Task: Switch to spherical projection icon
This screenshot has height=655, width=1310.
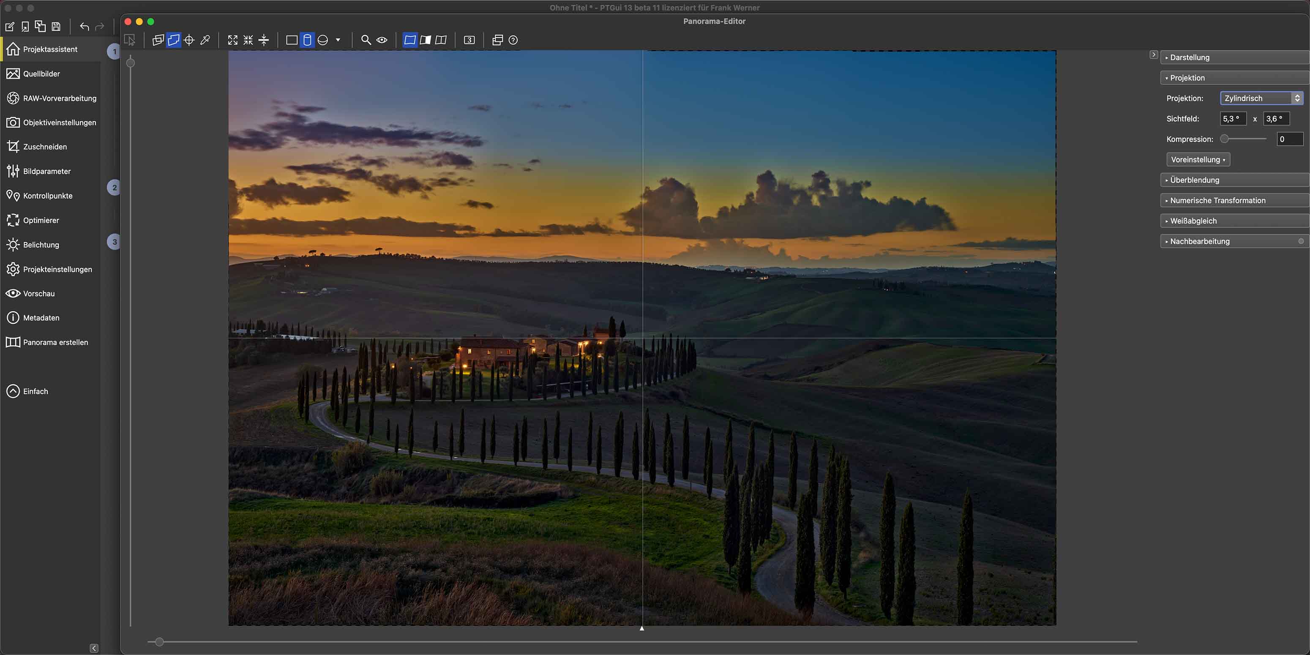Action: pos(323,40)
